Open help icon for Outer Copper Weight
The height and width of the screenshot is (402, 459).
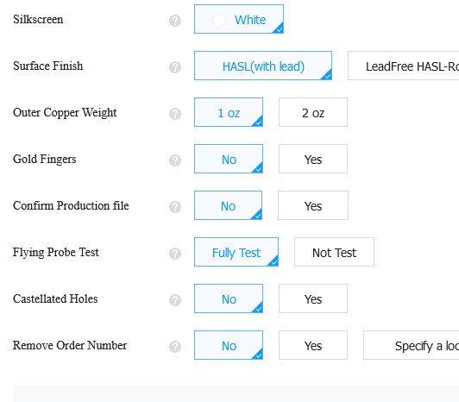[x=175, y=114]
